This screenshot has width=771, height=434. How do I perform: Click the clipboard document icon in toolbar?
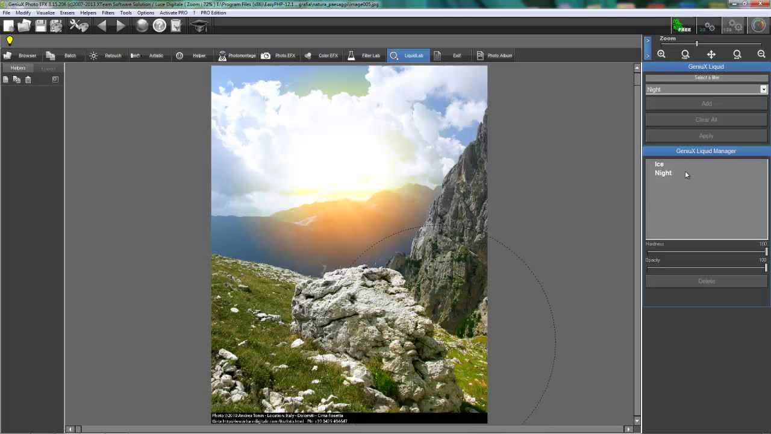click(x=176, y=26)
